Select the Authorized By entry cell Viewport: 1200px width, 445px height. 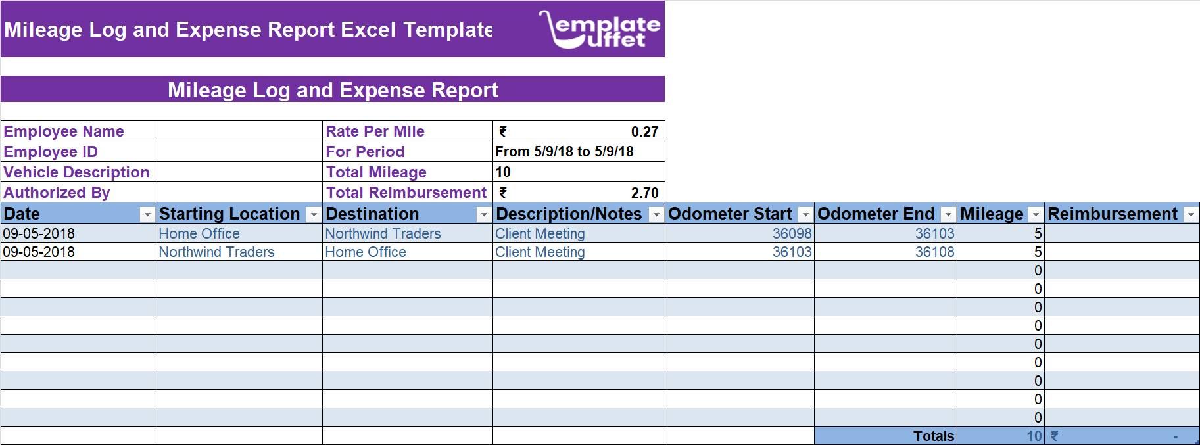(x=238, y=193)
